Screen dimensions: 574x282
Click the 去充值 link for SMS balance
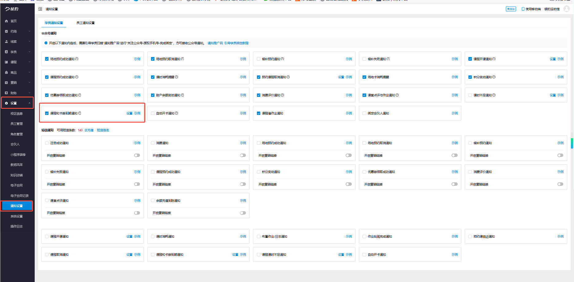(x=89, y=130)
